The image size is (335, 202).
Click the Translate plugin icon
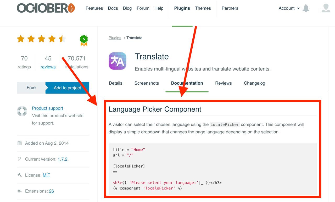pos(118,61)
